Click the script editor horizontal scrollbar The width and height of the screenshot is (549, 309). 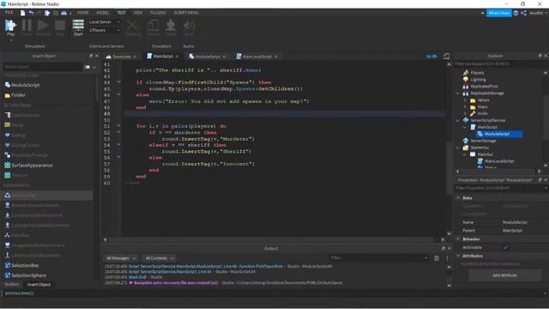point(271,239)
